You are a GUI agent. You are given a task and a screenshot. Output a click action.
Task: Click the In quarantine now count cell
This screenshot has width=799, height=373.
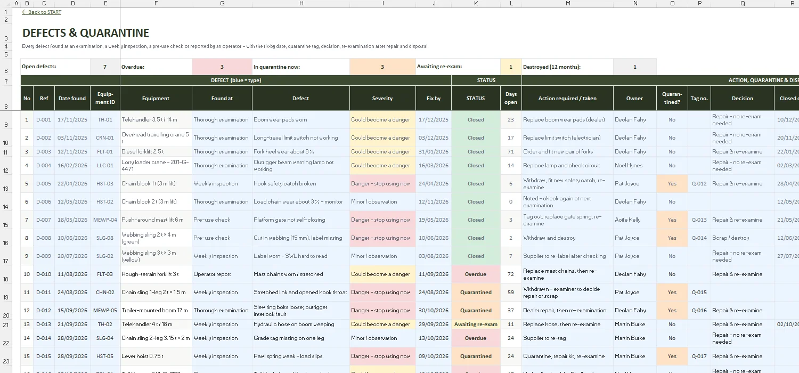(x=382, y=67)
